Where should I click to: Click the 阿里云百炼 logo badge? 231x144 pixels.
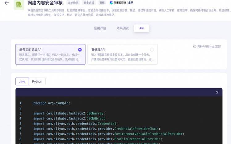coord(118,3)
